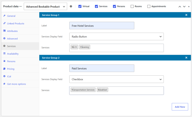
Task: Open the Attributes tab
Action: click(x=20, y=31)
